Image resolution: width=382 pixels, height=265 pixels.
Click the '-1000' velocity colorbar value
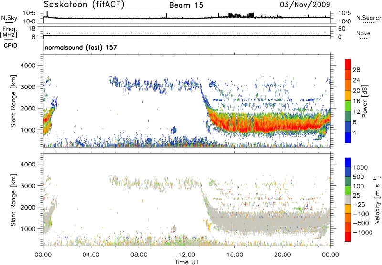[x=363, y=232]
